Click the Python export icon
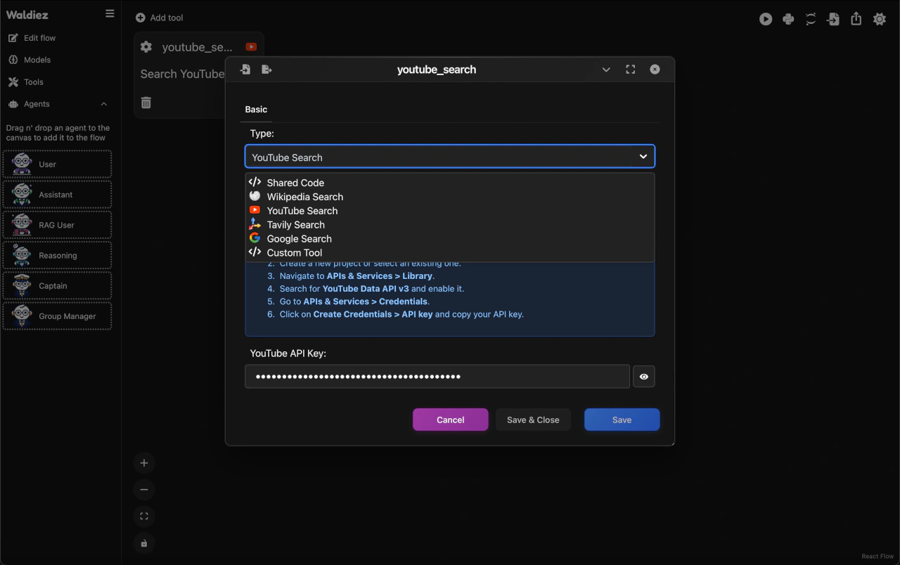Screen dimensions: 900x565 [788, 20]
